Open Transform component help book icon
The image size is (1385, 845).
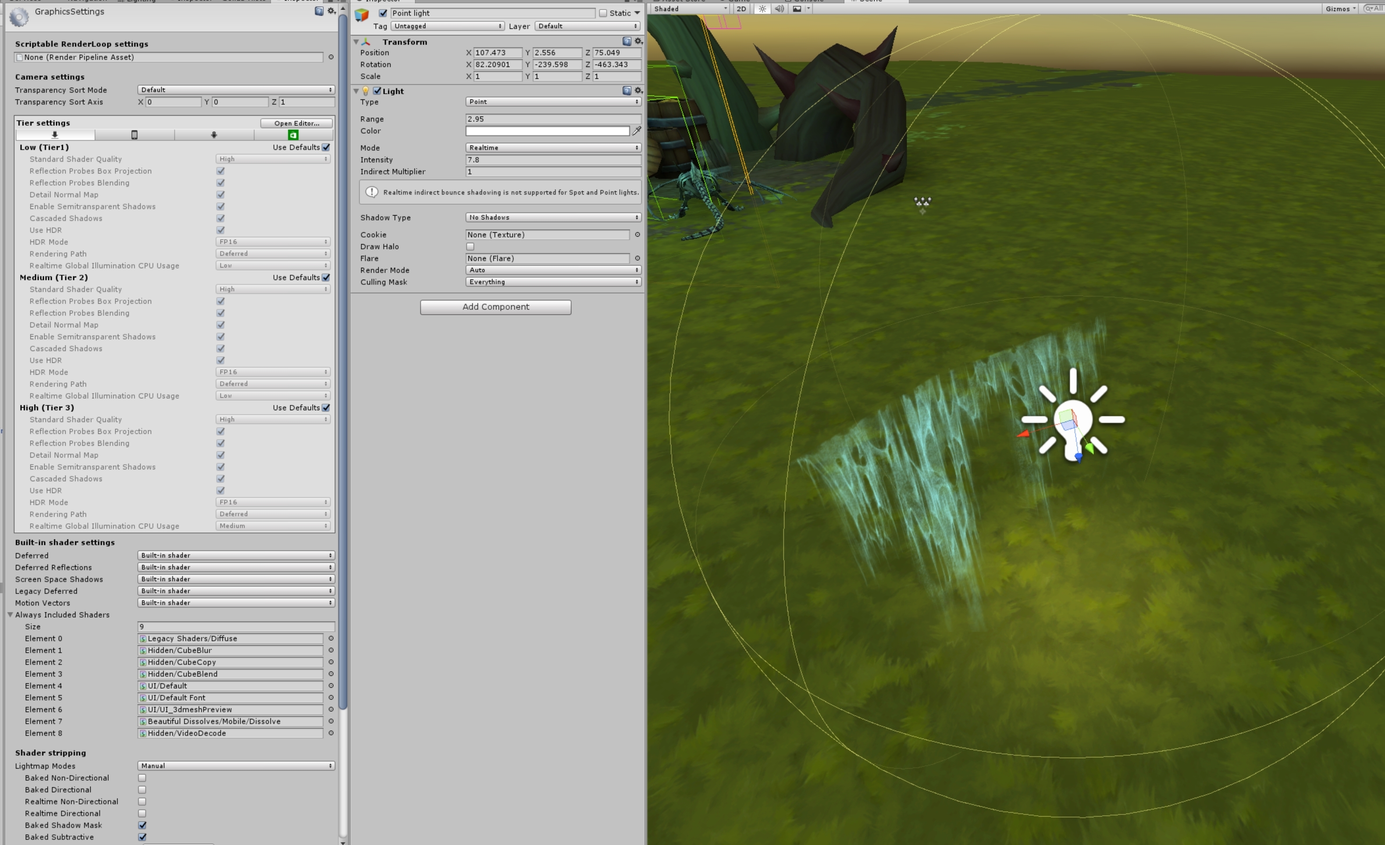[x=627, y=42]
